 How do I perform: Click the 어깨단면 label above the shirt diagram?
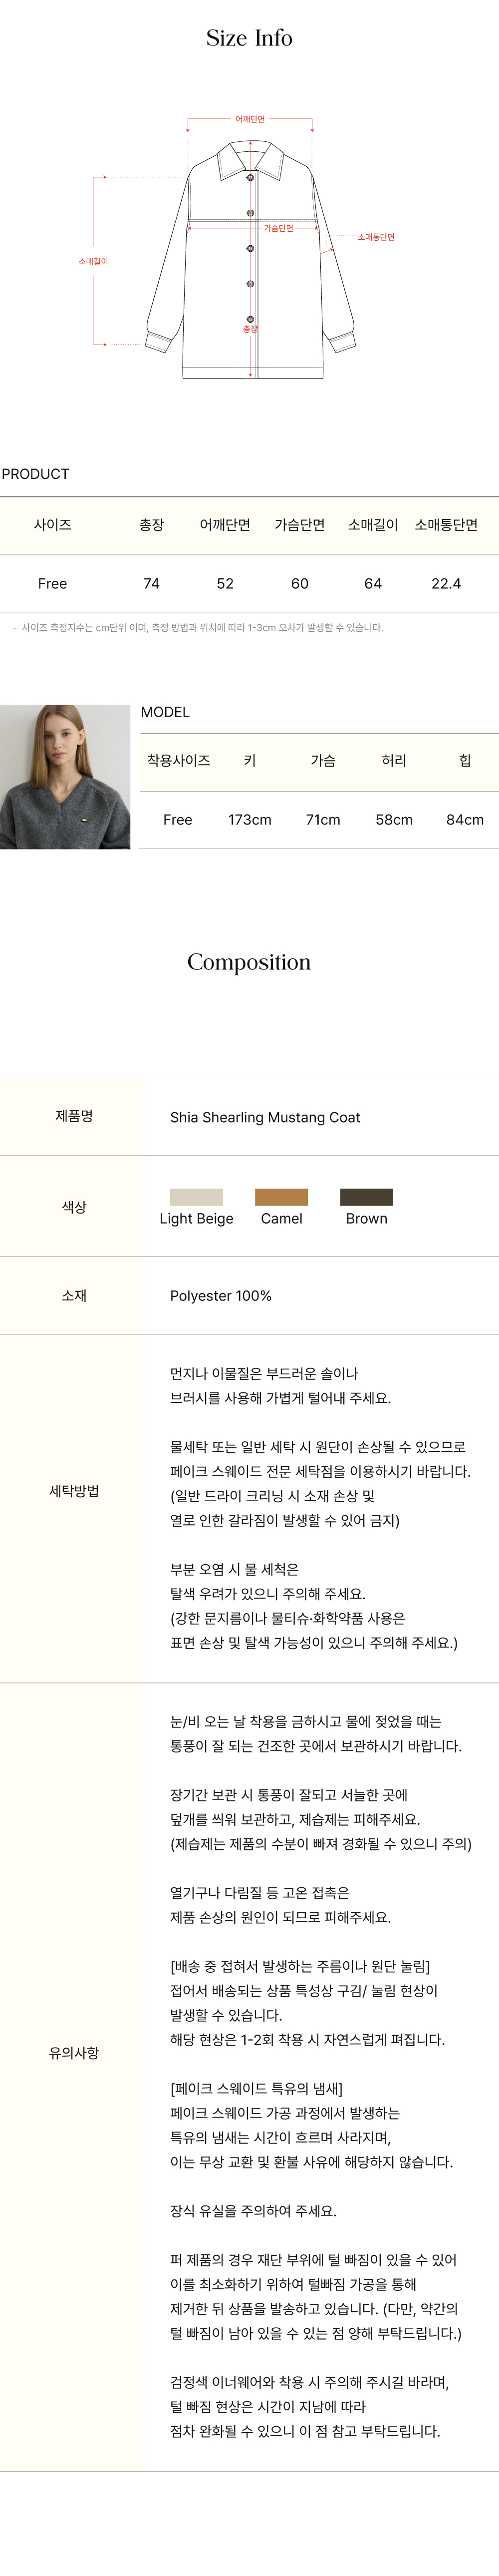pos(250,119)
